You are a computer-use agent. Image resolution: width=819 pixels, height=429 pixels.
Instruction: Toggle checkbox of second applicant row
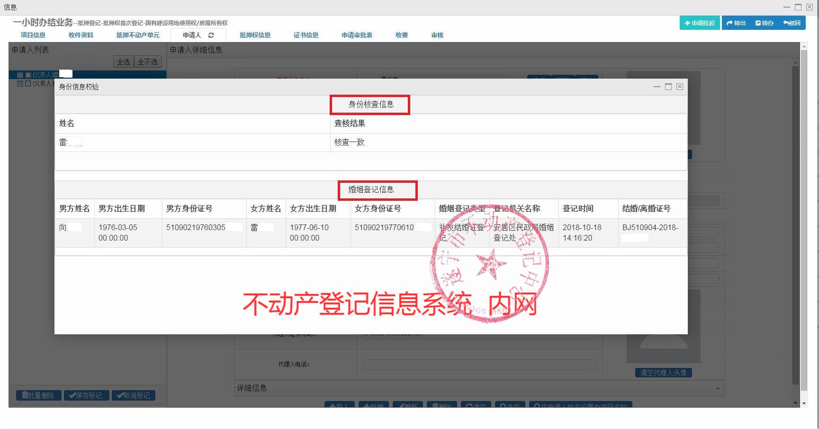28,83
